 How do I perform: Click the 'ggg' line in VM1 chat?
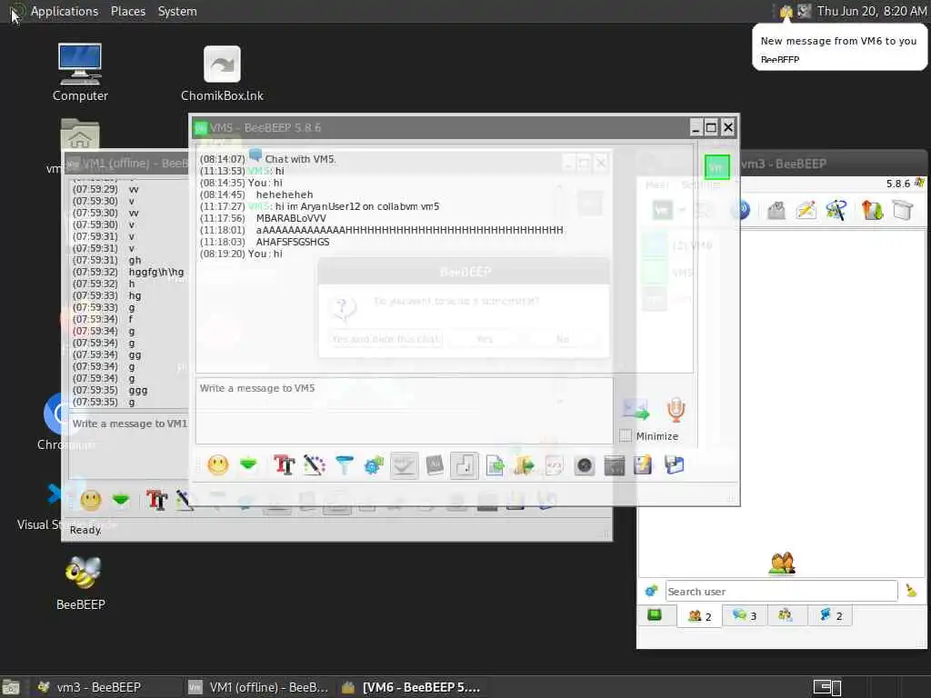(x=138, y=391)
